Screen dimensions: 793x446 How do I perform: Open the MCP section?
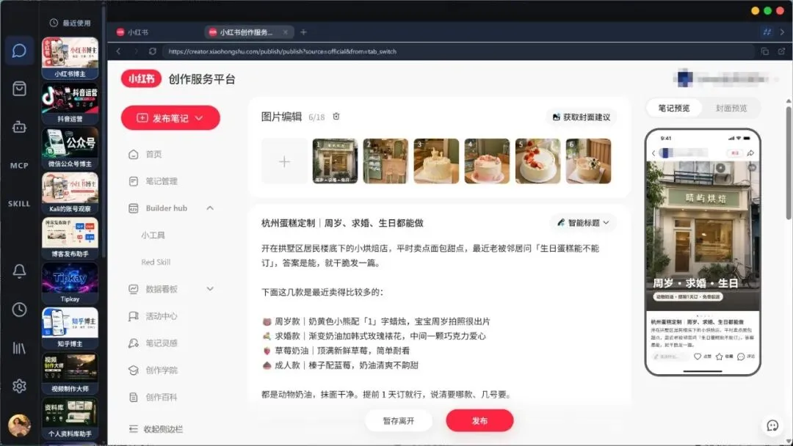(x=19, y=166)
